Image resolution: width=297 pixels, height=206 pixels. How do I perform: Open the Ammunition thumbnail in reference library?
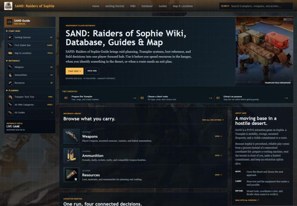click(x=71, y=155)
